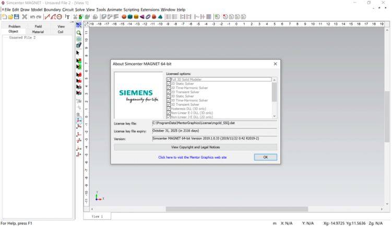Click the green refresh icon in toolbar

pos(217,17)
